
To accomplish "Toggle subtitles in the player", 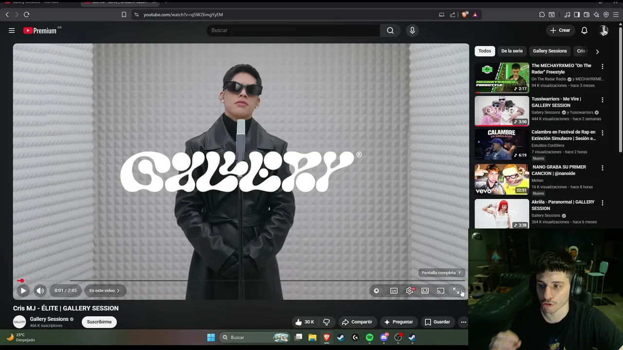I will click(x=394, y=291).
